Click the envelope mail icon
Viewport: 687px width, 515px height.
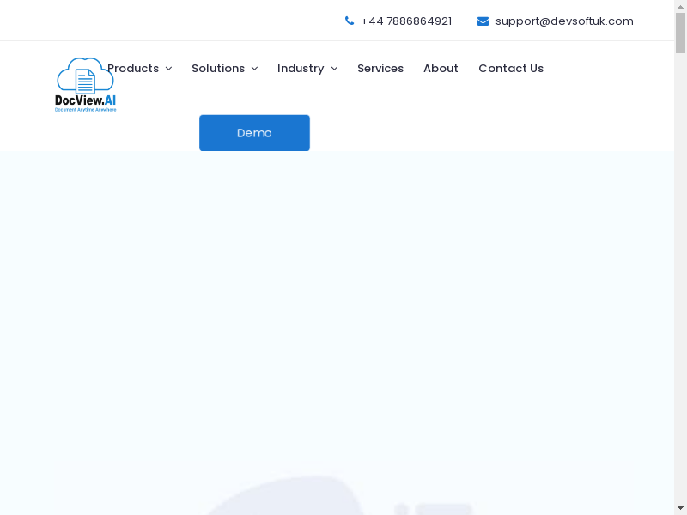pyautogui.click(x=483, y=21)
